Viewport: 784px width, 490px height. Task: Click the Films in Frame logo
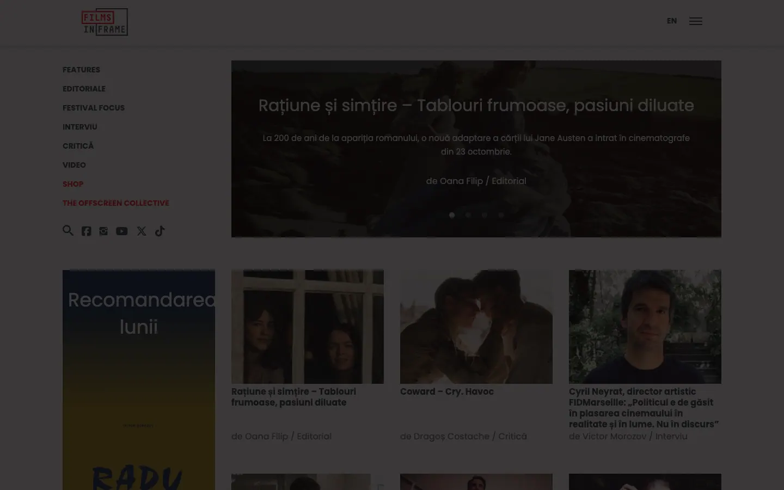pyautogui.click(x=105, y=22)
